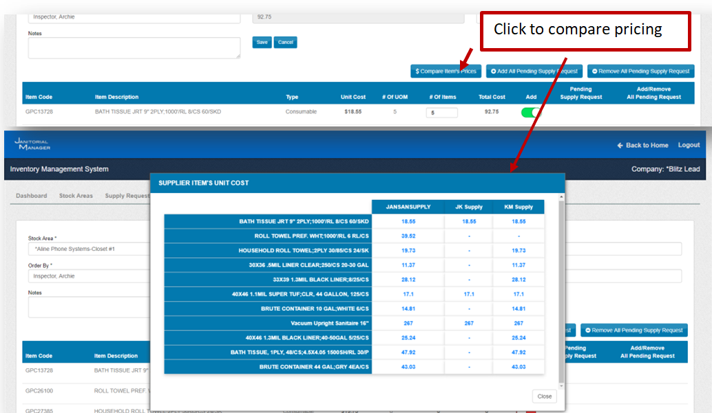Screen dimensions: 712x413
Task: Click lower Remove All Pending Supply Request button
Action: tap(634, 331)
